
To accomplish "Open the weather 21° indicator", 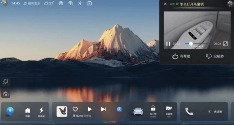I will coord(49,3).
